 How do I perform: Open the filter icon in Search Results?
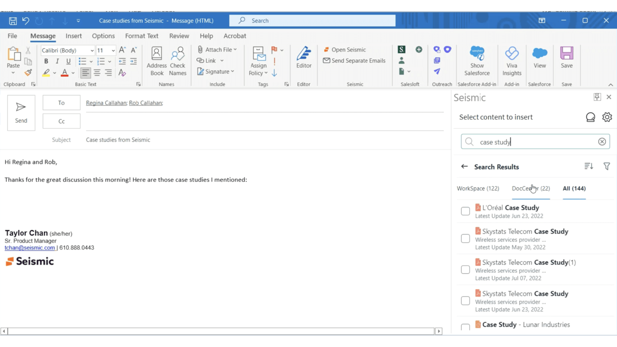pyautogui.click(x=607, y=166)
